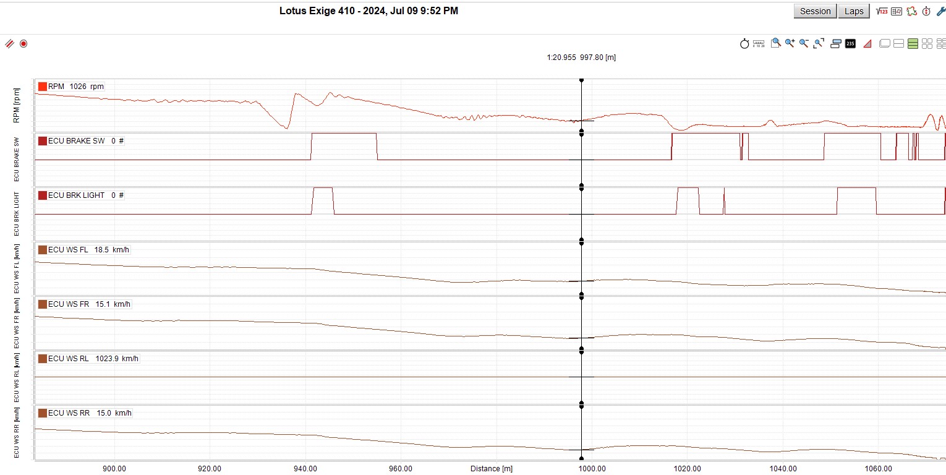
Task: Click the ECU WS FL color swatch
Action: pos(42,250)
